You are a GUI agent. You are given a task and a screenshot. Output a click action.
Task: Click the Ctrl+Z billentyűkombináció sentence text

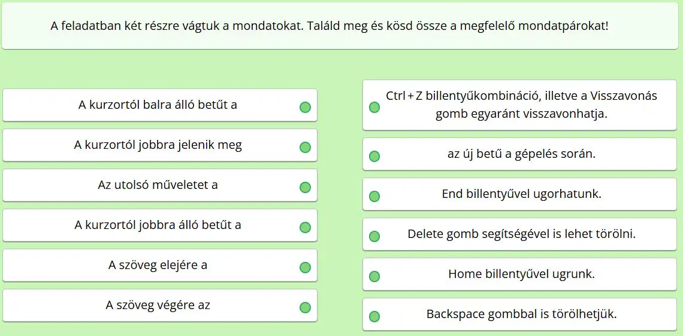tap(521, 105)
